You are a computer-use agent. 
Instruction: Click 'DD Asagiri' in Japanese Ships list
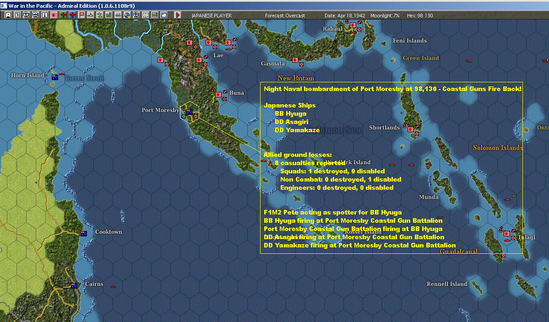click(x=291, y=122)
